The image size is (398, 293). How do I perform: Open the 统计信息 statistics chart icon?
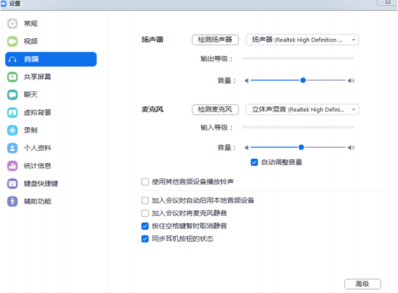pyautogui.click(x=12, y=166)
